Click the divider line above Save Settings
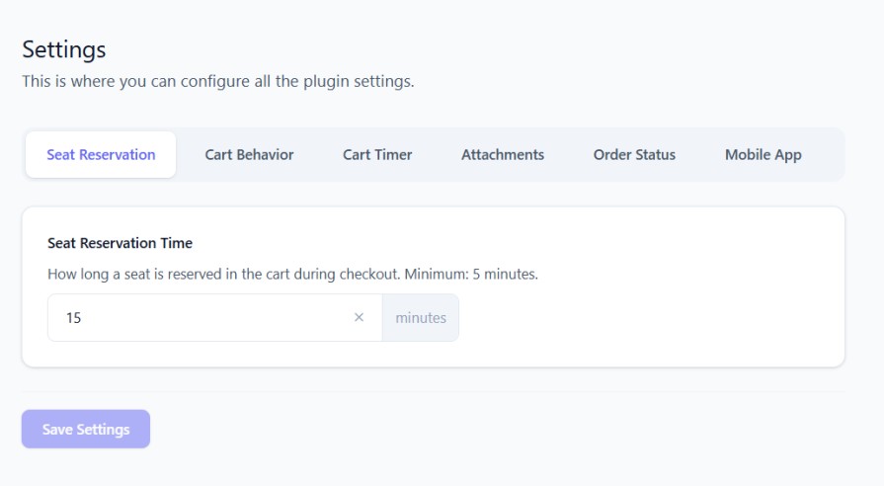The height and width of the screenshot is (486, 884). coord(433,392)
